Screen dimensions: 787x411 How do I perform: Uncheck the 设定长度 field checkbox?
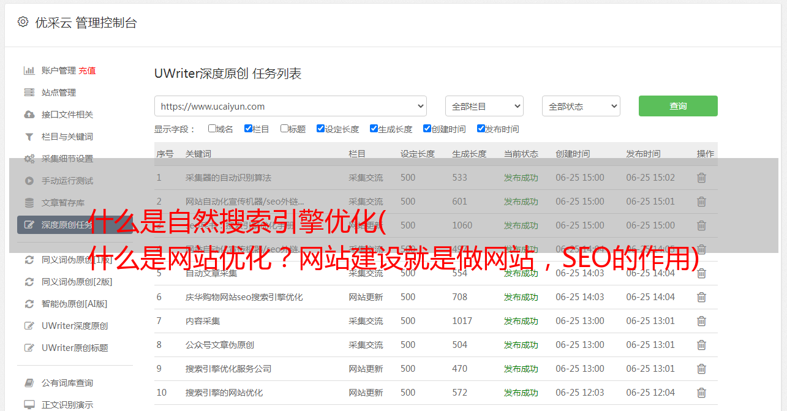[320, 129]
